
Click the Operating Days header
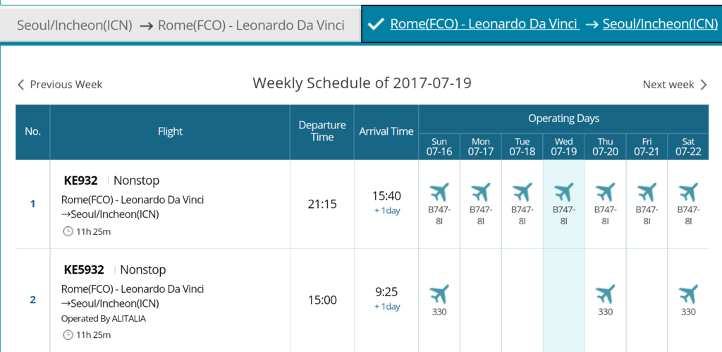[563, 119]
